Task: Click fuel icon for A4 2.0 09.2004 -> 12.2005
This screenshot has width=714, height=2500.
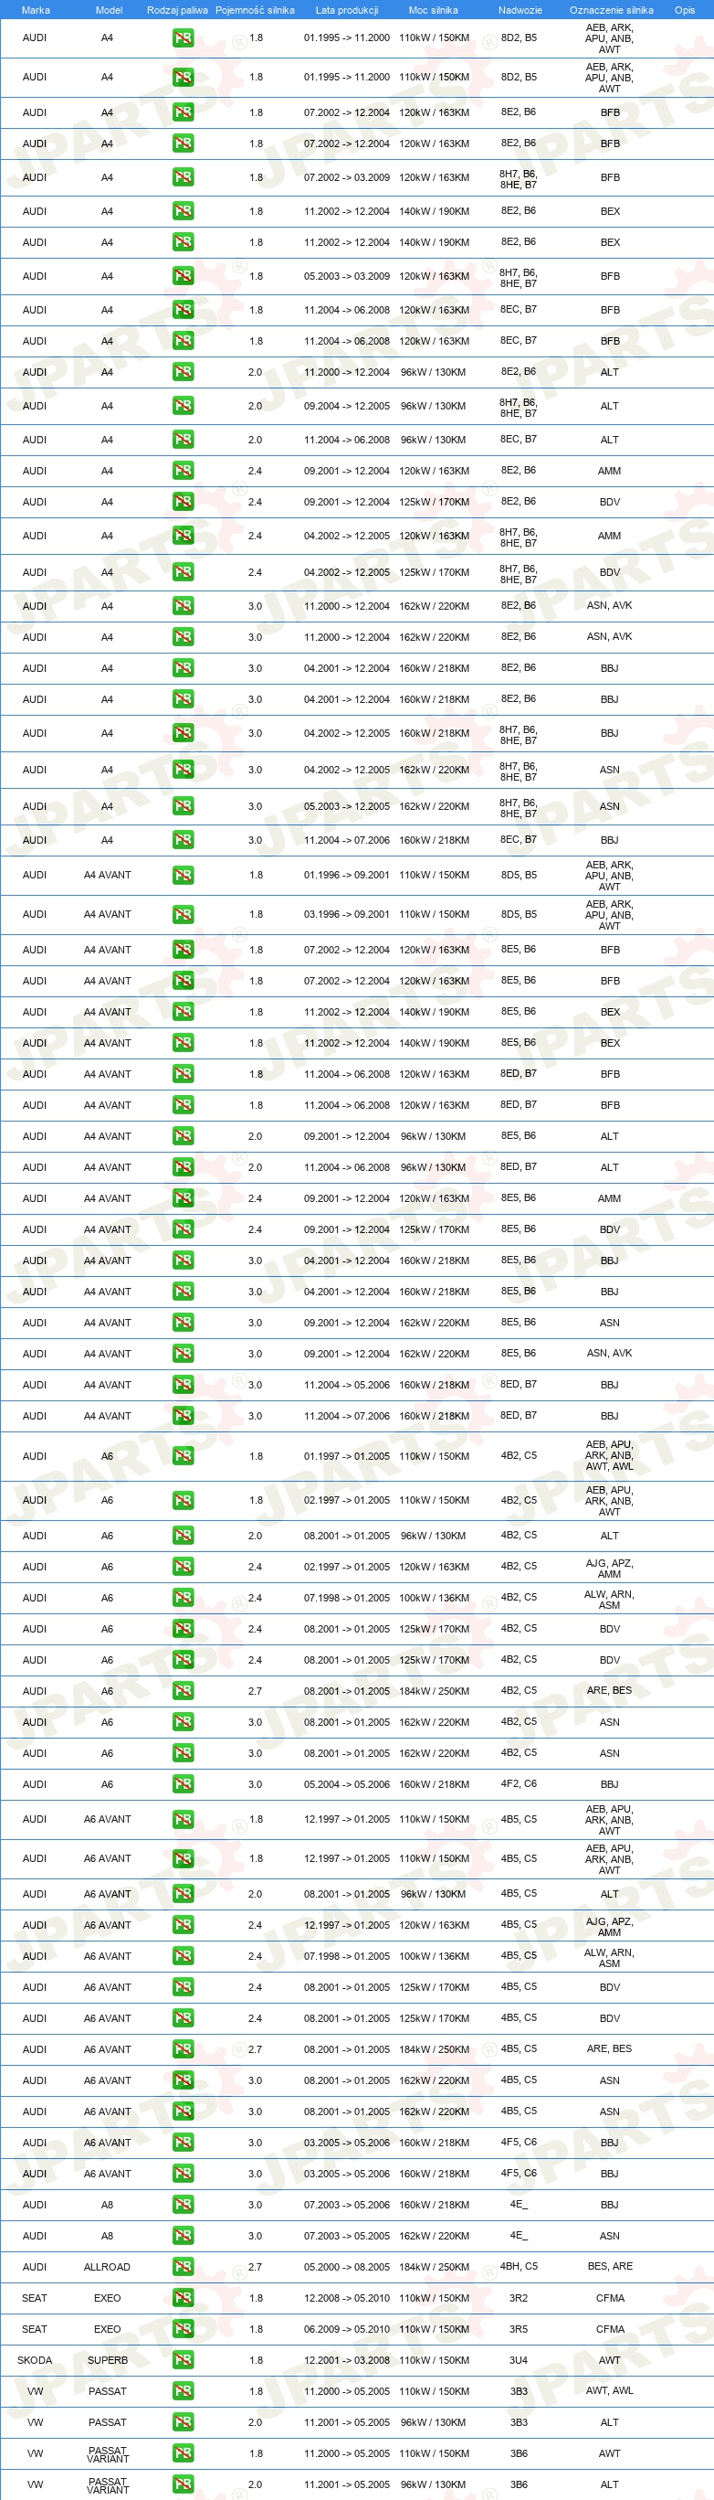Action: (x=184, y=406)
